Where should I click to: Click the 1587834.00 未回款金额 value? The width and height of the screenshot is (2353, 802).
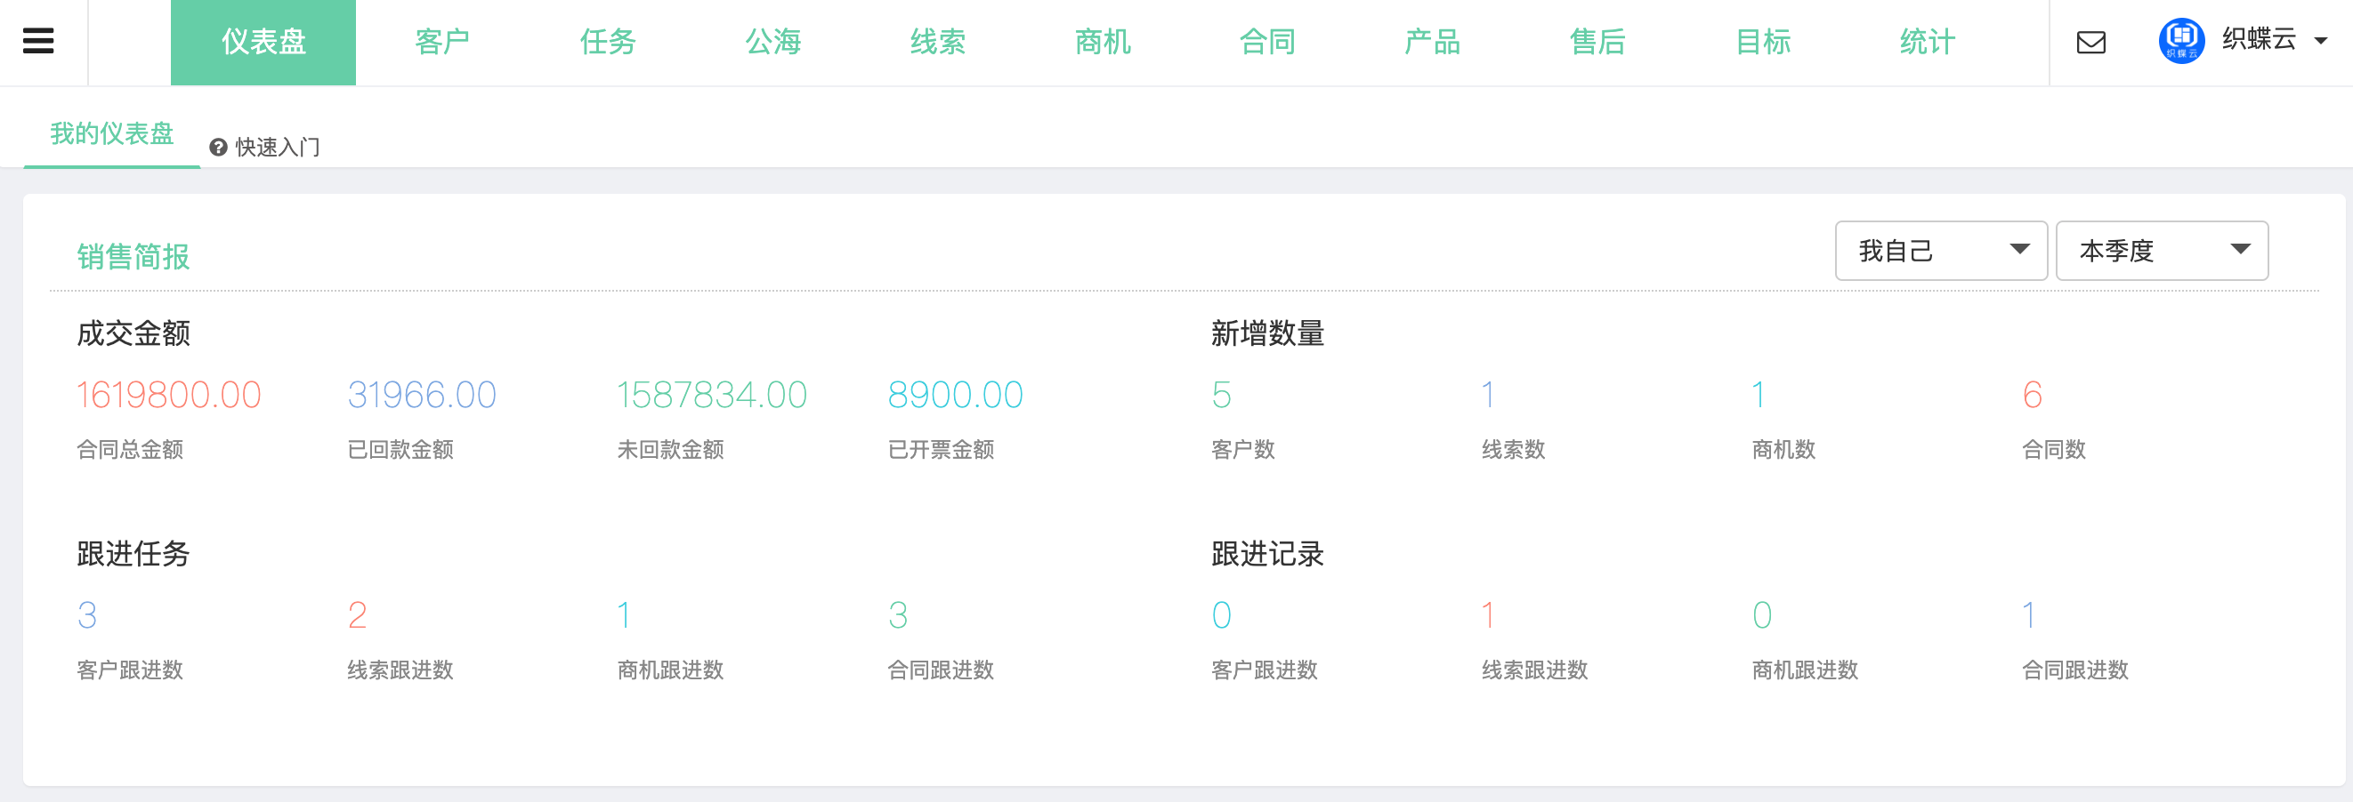(712, 395)
